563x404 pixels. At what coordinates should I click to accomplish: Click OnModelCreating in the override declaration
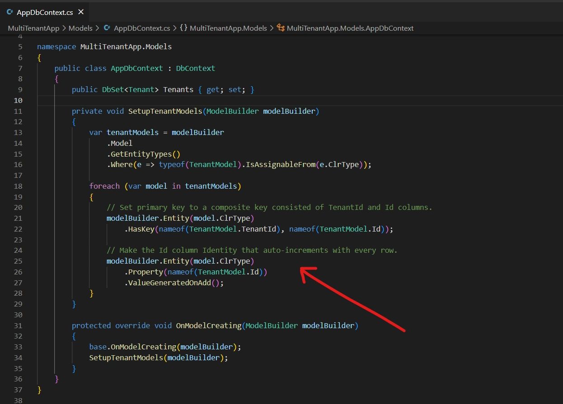pyautogui.click(x=208, y=325)
